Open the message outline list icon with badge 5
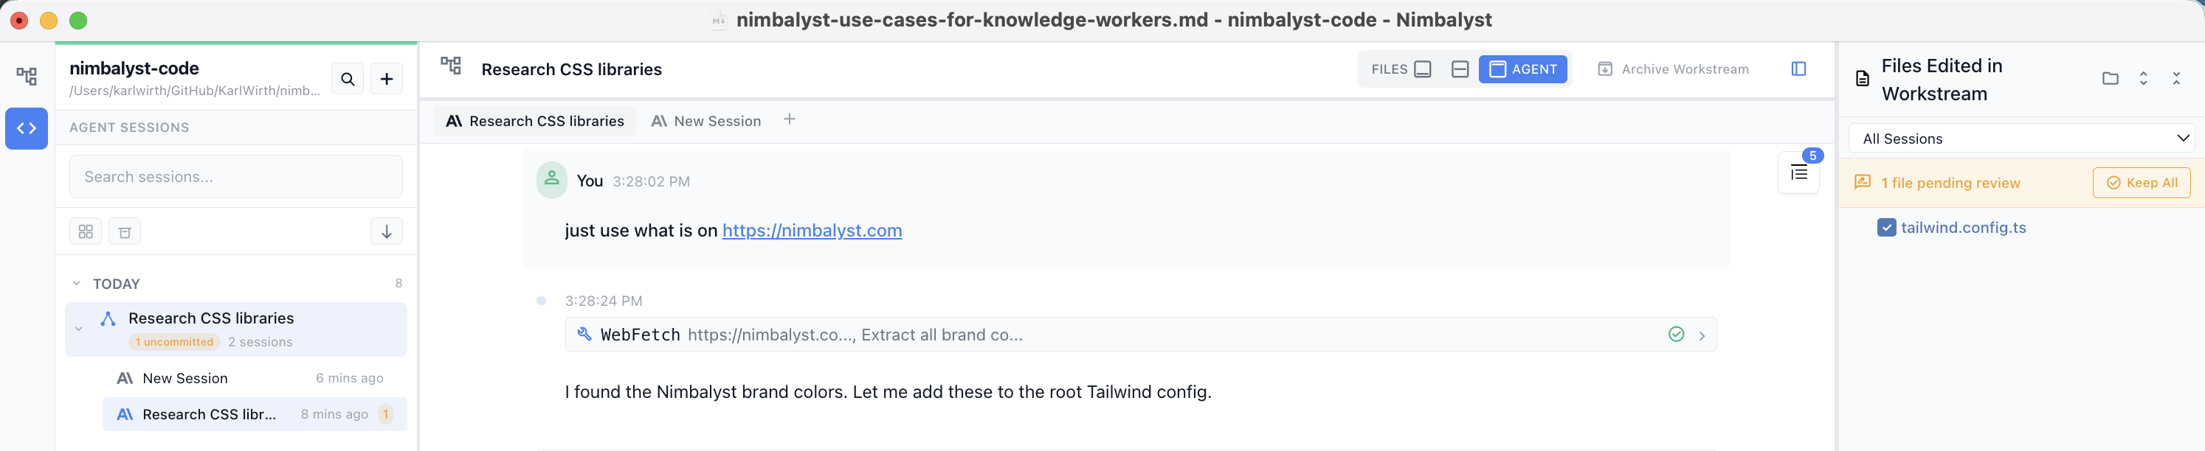The width and height of the screenshot is (2205, 451). pyautogui.click(x=1798, y=173)
